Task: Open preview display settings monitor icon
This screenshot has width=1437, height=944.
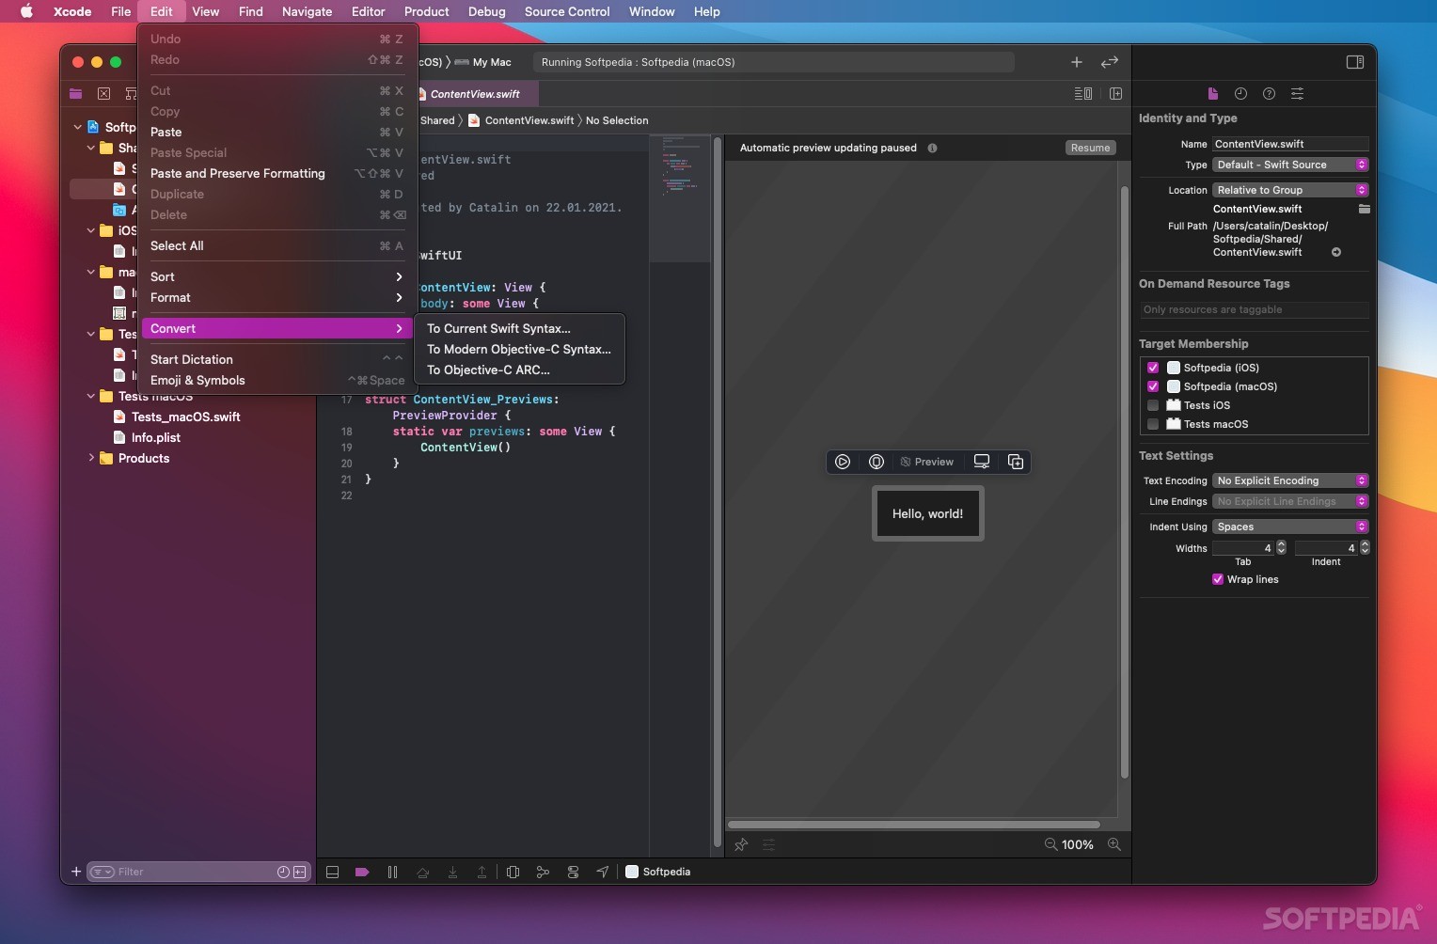Action: click(x=982, y=462)
